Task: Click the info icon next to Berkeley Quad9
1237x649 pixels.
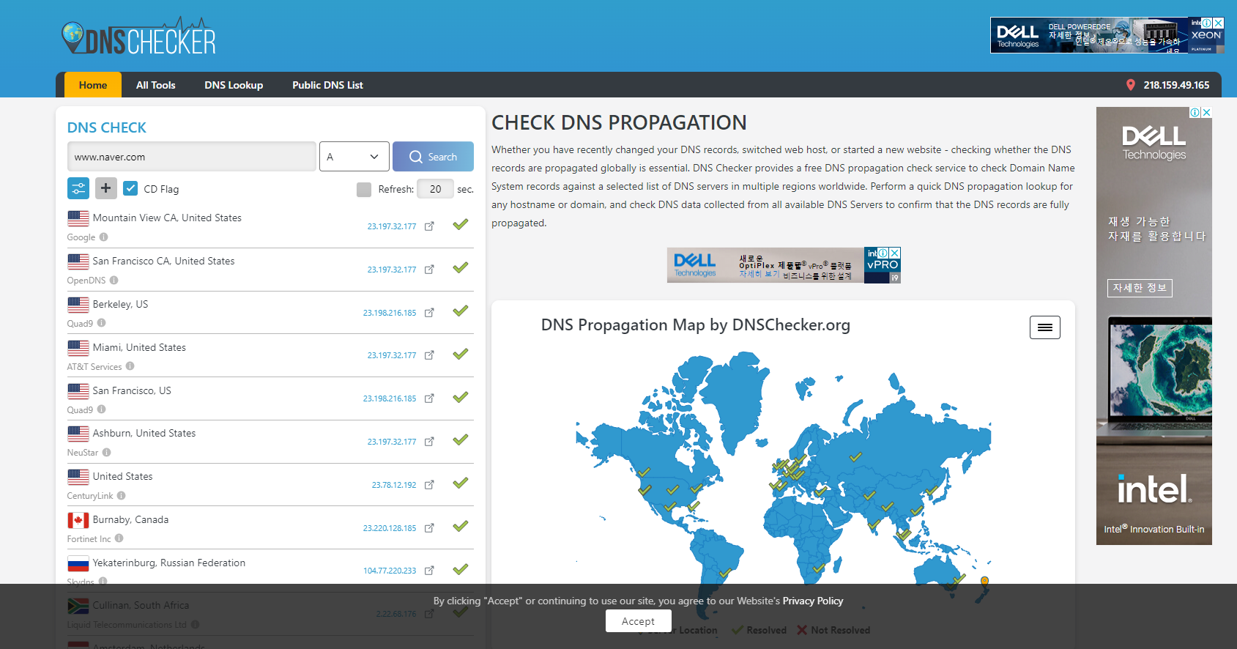Action: coord(102,323)
